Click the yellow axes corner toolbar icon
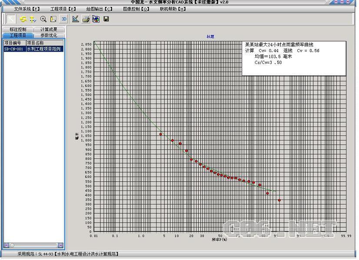 [53, 19]
